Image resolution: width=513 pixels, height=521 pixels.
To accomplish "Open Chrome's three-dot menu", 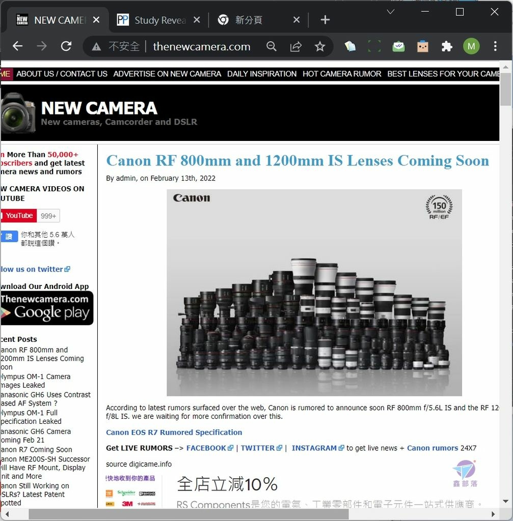I will coord(495,46).
